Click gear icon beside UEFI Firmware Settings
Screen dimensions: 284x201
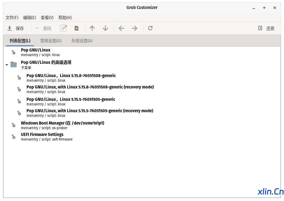coord(14,137)
